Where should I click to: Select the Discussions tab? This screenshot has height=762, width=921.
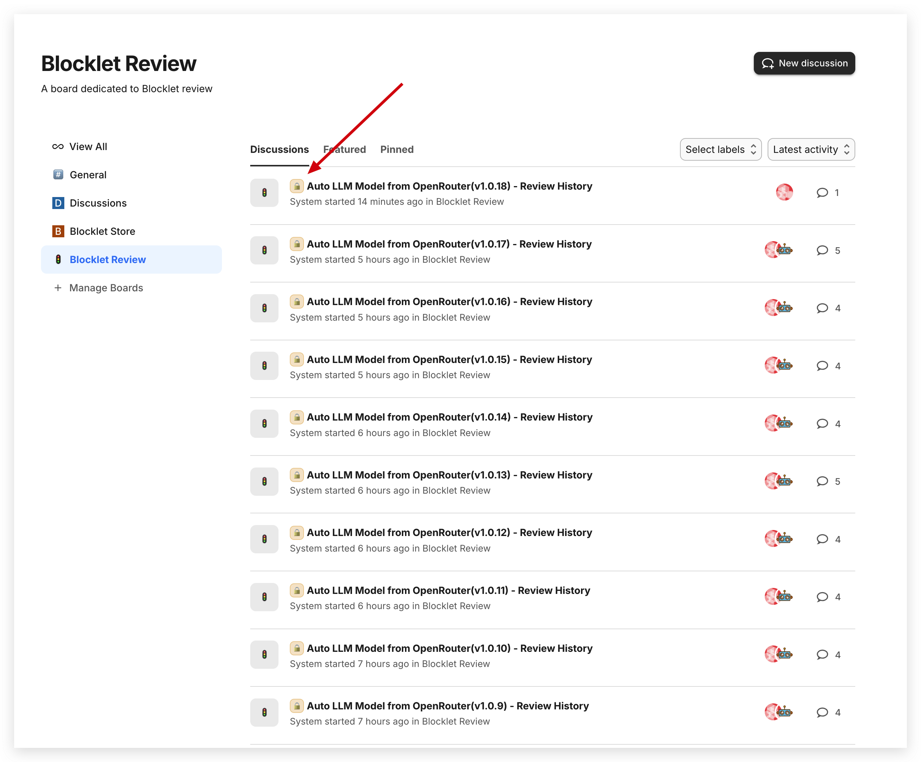(x=279, y=149)
